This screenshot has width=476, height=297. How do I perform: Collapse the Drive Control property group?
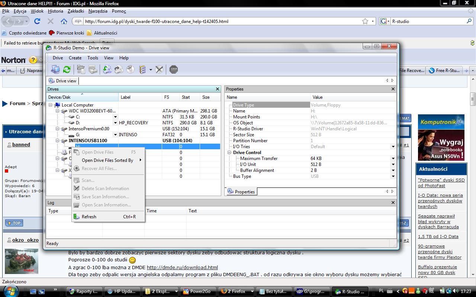[x=229, y=153]
